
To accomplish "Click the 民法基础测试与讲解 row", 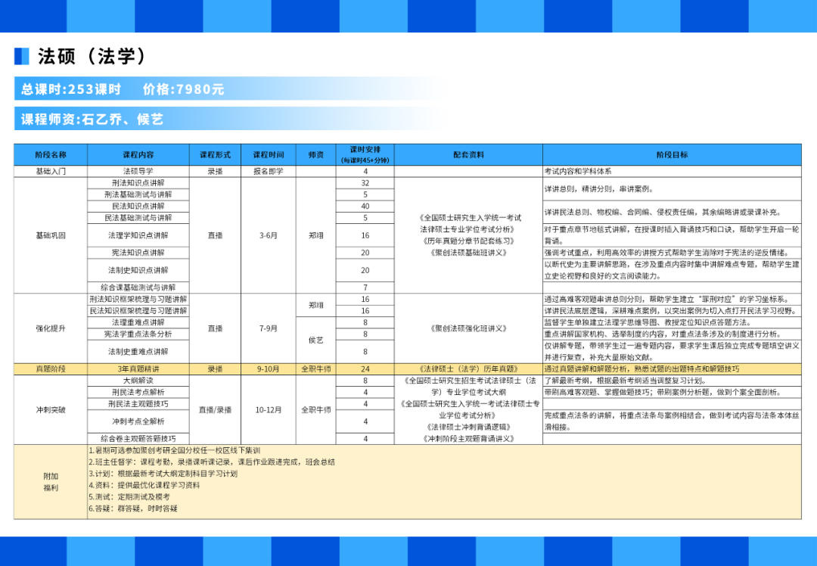I will tap(138, 218).
